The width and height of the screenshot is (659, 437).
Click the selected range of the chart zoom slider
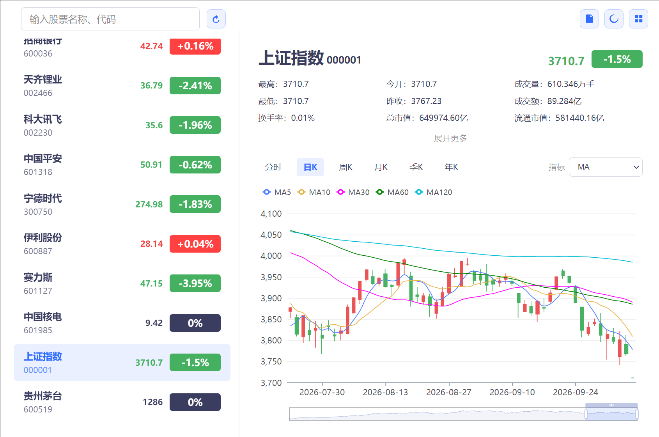coord(611,414)
